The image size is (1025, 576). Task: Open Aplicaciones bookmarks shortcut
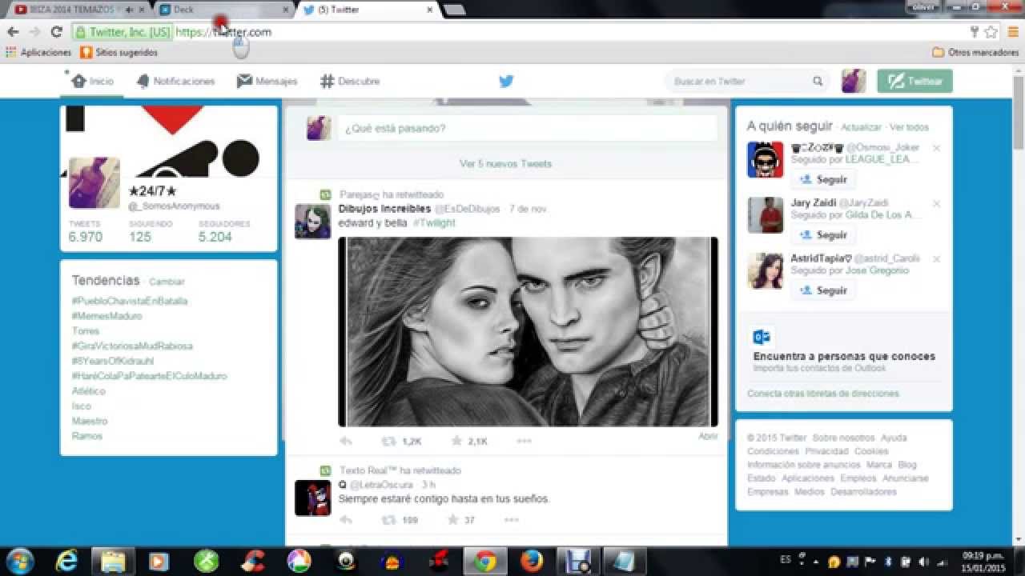(38, 52)
